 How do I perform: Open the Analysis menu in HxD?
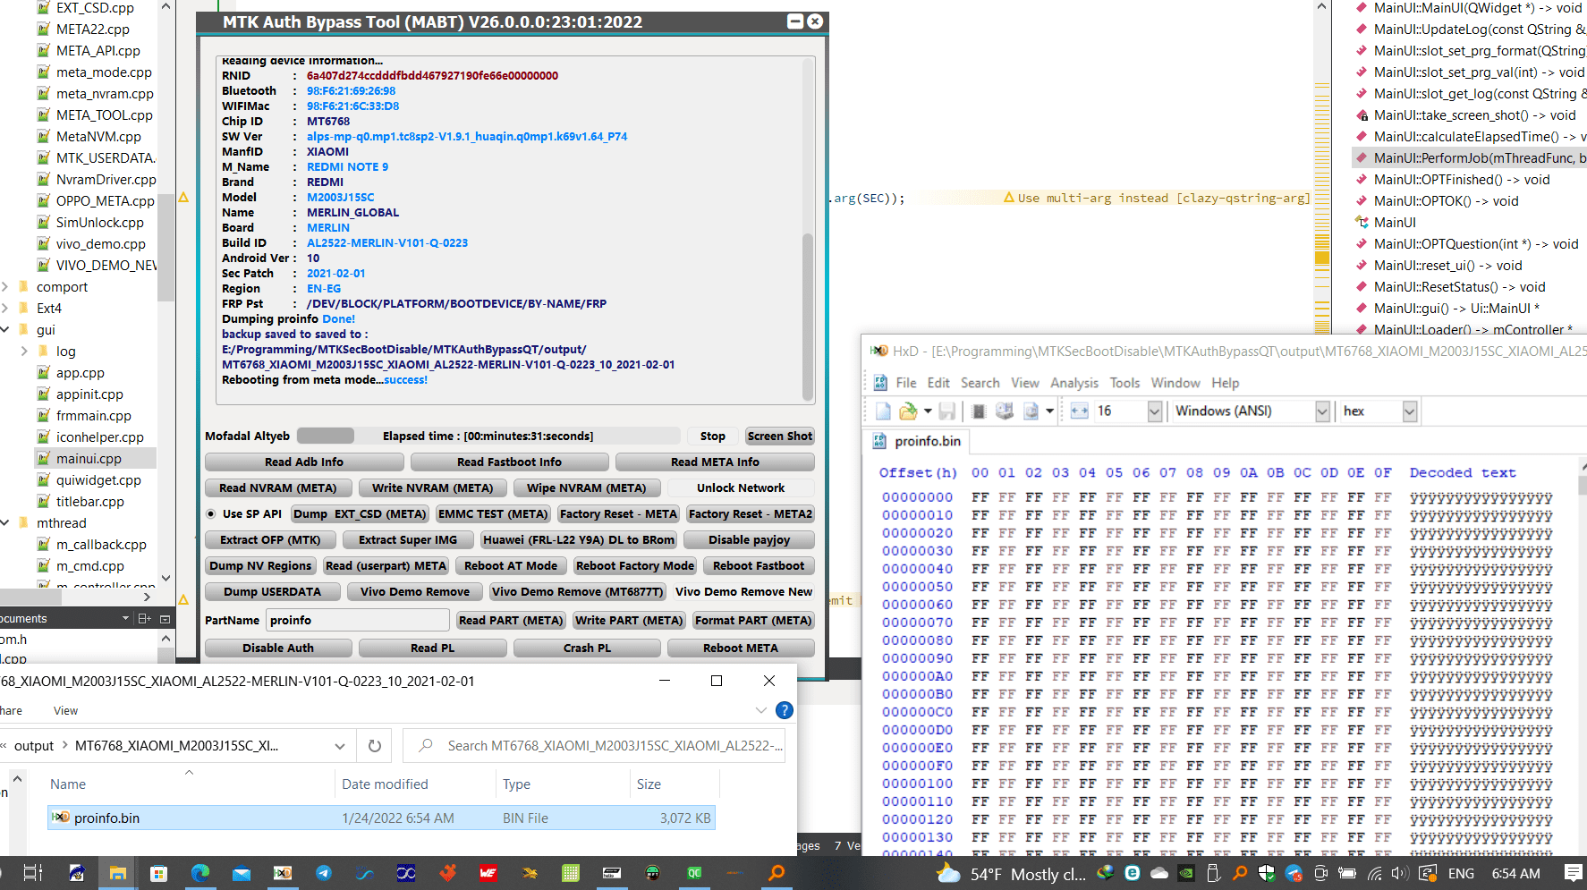pyautogui.click(x=1074, y=383)
